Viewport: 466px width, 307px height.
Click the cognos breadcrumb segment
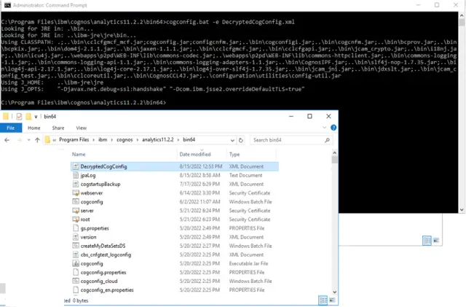(125, 140)
